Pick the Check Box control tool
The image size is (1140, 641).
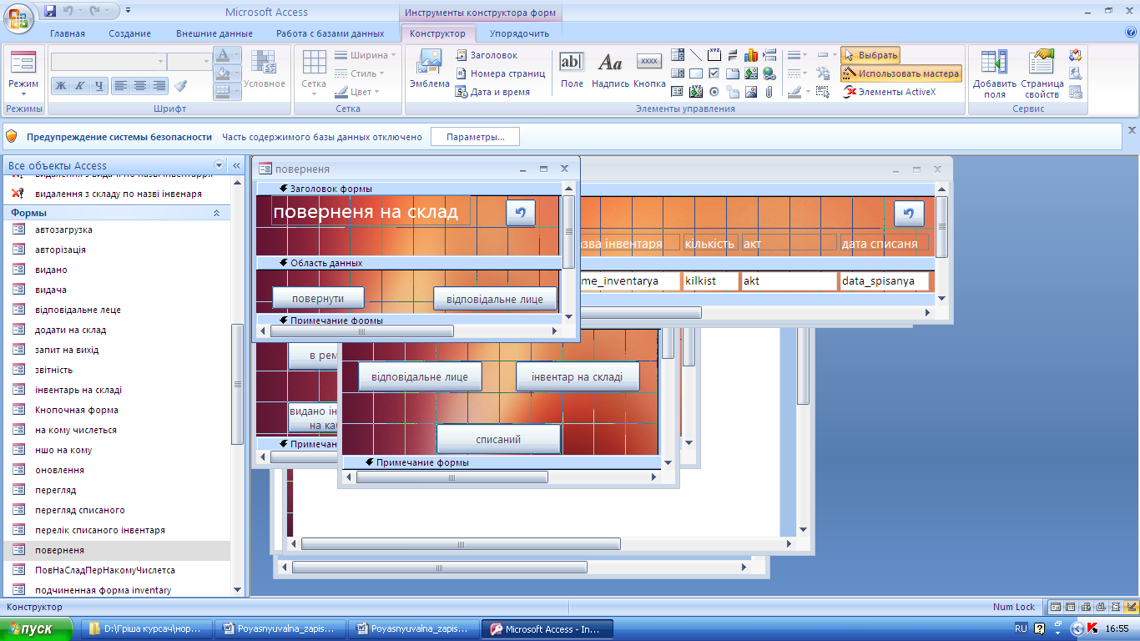click(714, 73)
